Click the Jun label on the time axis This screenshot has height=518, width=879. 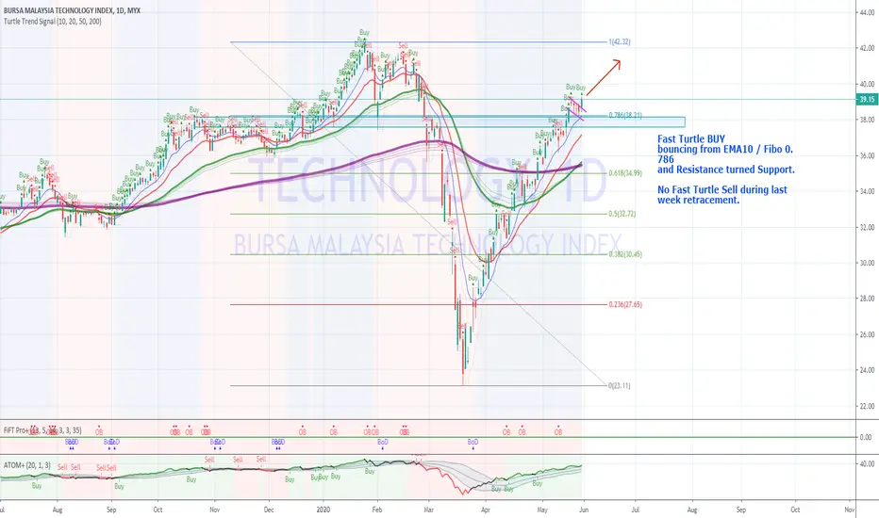[584, 510]
